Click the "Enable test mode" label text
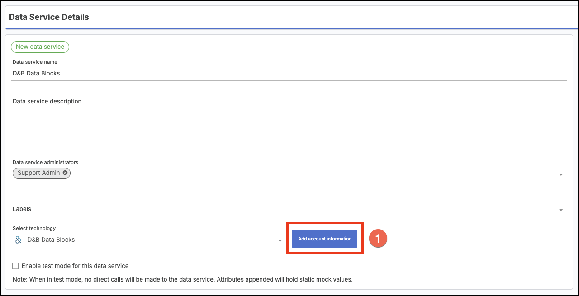Viewport: 579px width, 296px height. [75, 266]
